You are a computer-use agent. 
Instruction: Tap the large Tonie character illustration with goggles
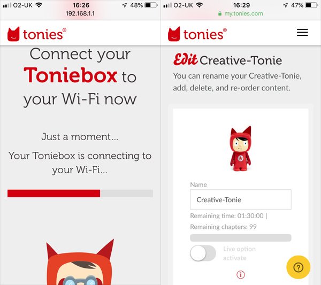[x=80, y=262]
